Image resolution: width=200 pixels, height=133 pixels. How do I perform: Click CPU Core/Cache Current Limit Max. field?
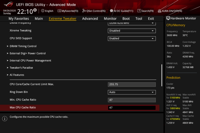(x=132, y=85)
